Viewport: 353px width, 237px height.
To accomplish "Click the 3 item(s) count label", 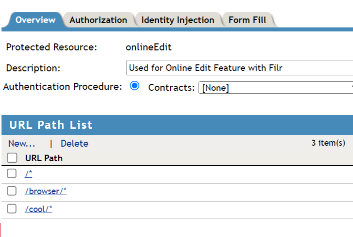I will [x=328, y=143].
